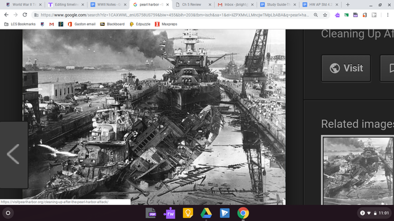Open Google Chrome in the shelf
Viewport: 394px width, 221px height.
(x=243, y=213)
